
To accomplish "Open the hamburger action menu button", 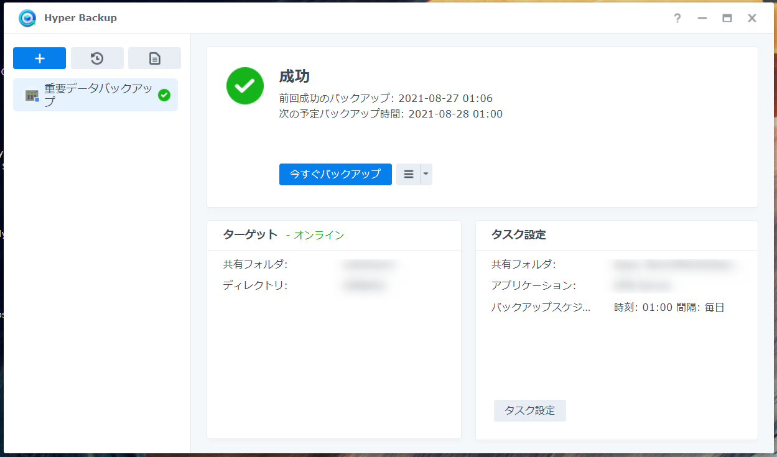I will (408, 174).
